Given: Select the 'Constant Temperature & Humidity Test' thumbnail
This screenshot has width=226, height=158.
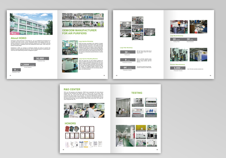Looking at the screenshot, I should tap(138, 102).
